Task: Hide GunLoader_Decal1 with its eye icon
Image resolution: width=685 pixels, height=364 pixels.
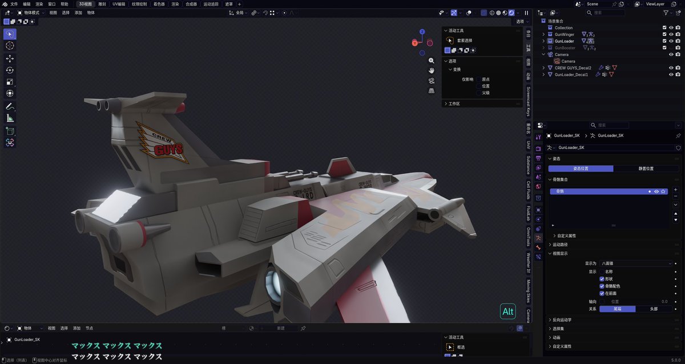Action: tap(671, 74)
